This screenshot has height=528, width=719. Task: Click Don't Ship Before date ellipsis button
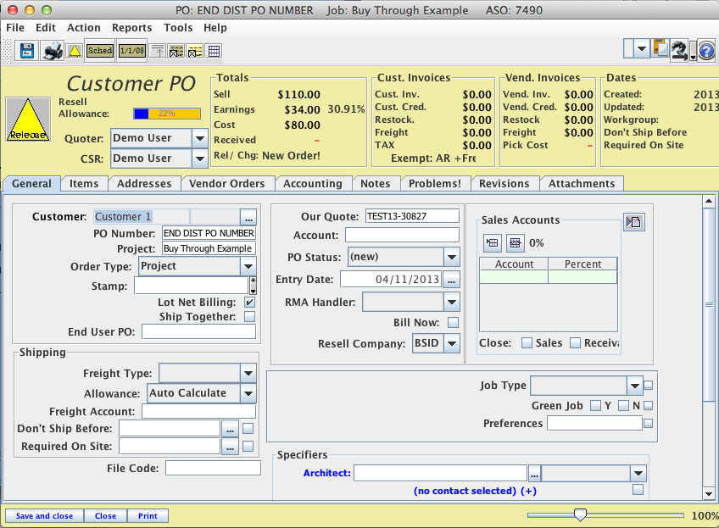pos(230,429)
